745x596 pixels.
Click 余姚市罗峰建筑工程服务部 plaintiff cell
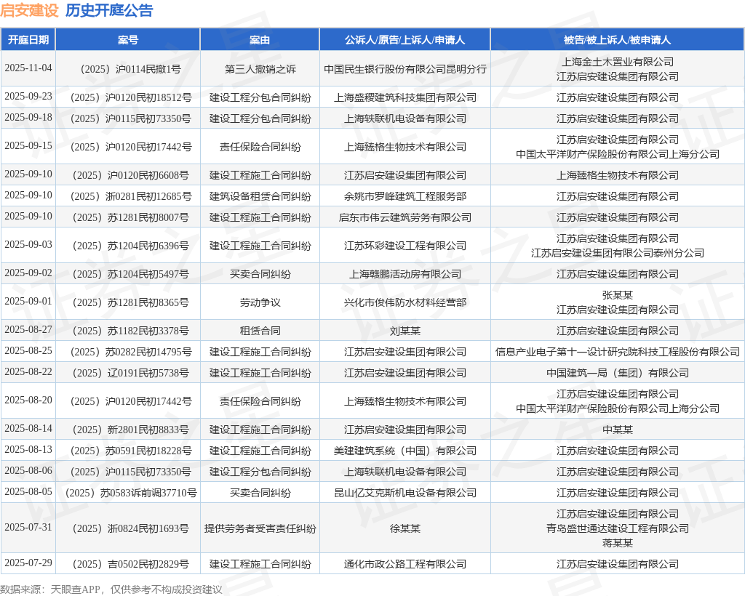[x=405, y=196]
